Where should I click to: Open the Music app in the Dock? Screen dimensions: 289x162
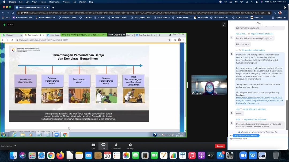(x=192, y=155)
